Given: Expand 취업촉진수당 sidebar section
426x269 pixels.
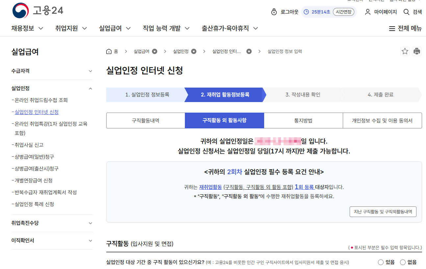Looking at the screenshot, I should coord(52,223).
